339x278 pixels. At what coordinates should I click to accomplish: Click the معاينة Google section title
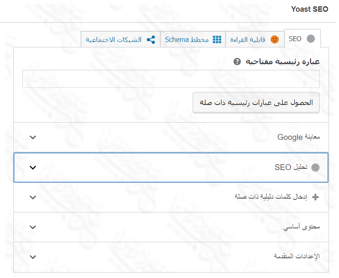point(299,137)
